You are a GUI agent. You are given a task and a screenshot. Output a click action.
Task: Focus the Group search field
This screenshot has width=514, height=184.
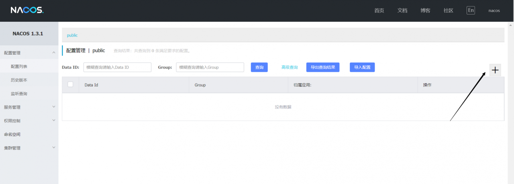pyautogui.click(x=210, y=67)
